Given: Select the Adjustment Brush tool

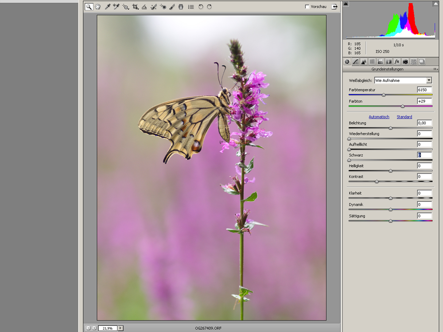Looking at the screenshot, I should pos(172,7).
